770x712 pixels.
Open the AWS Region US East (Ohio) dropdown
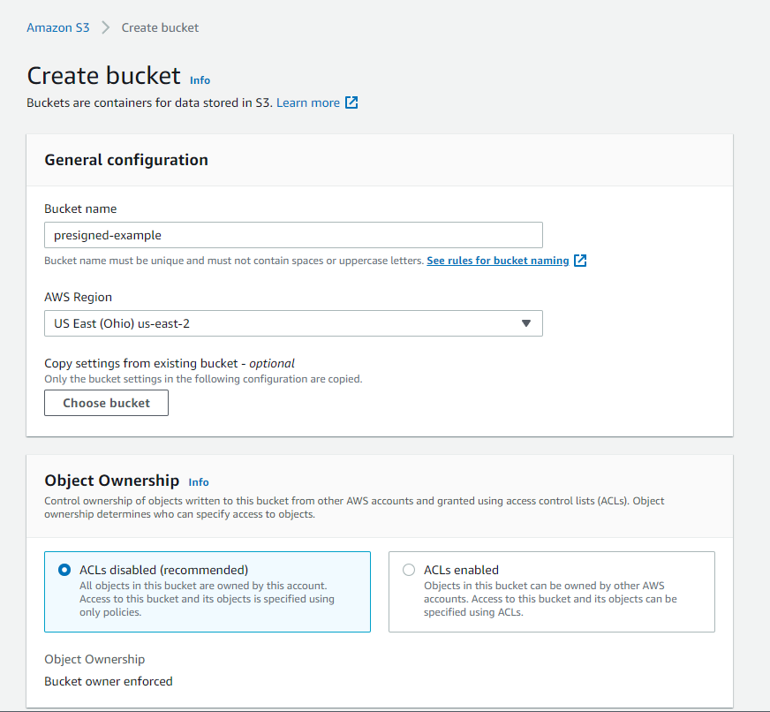click(x=293, y=323)
